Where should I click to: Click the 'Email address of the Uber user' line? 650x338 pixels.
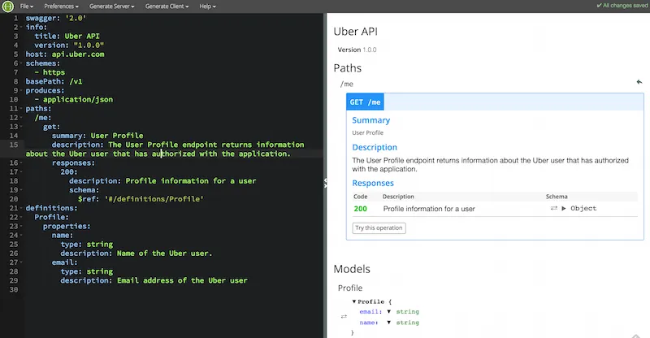pos(154,280)
